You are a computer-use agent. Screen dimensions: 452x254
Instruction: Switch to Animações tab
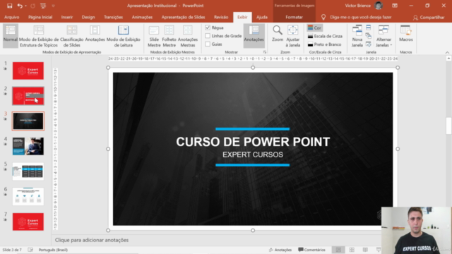(142, 17)
